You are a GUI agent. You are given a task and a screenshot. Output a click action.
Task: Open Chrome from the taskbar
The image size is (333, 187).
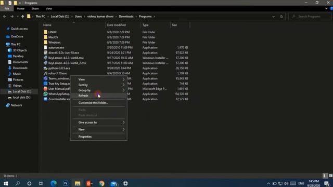[x=102, y=183]
